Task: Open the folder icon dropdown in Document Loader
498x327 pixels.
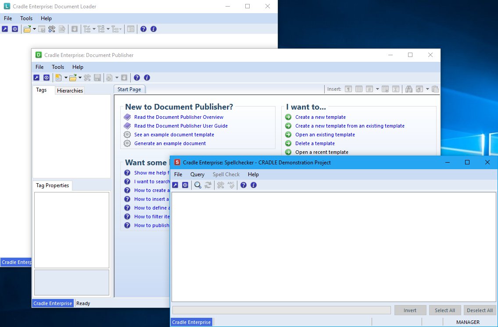Action: (34, 29)
